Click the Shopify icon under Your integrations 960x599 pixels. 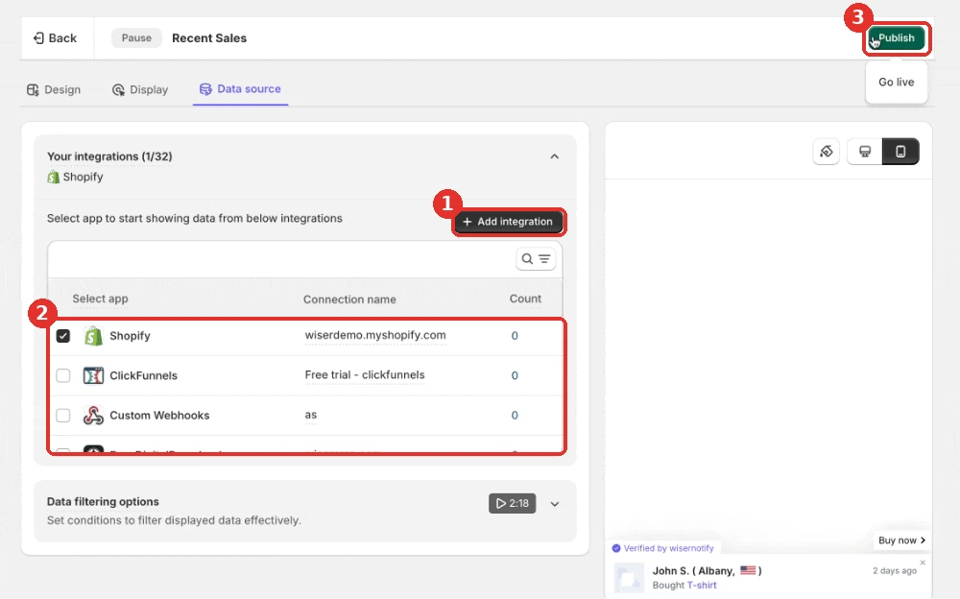coord(53,177)
